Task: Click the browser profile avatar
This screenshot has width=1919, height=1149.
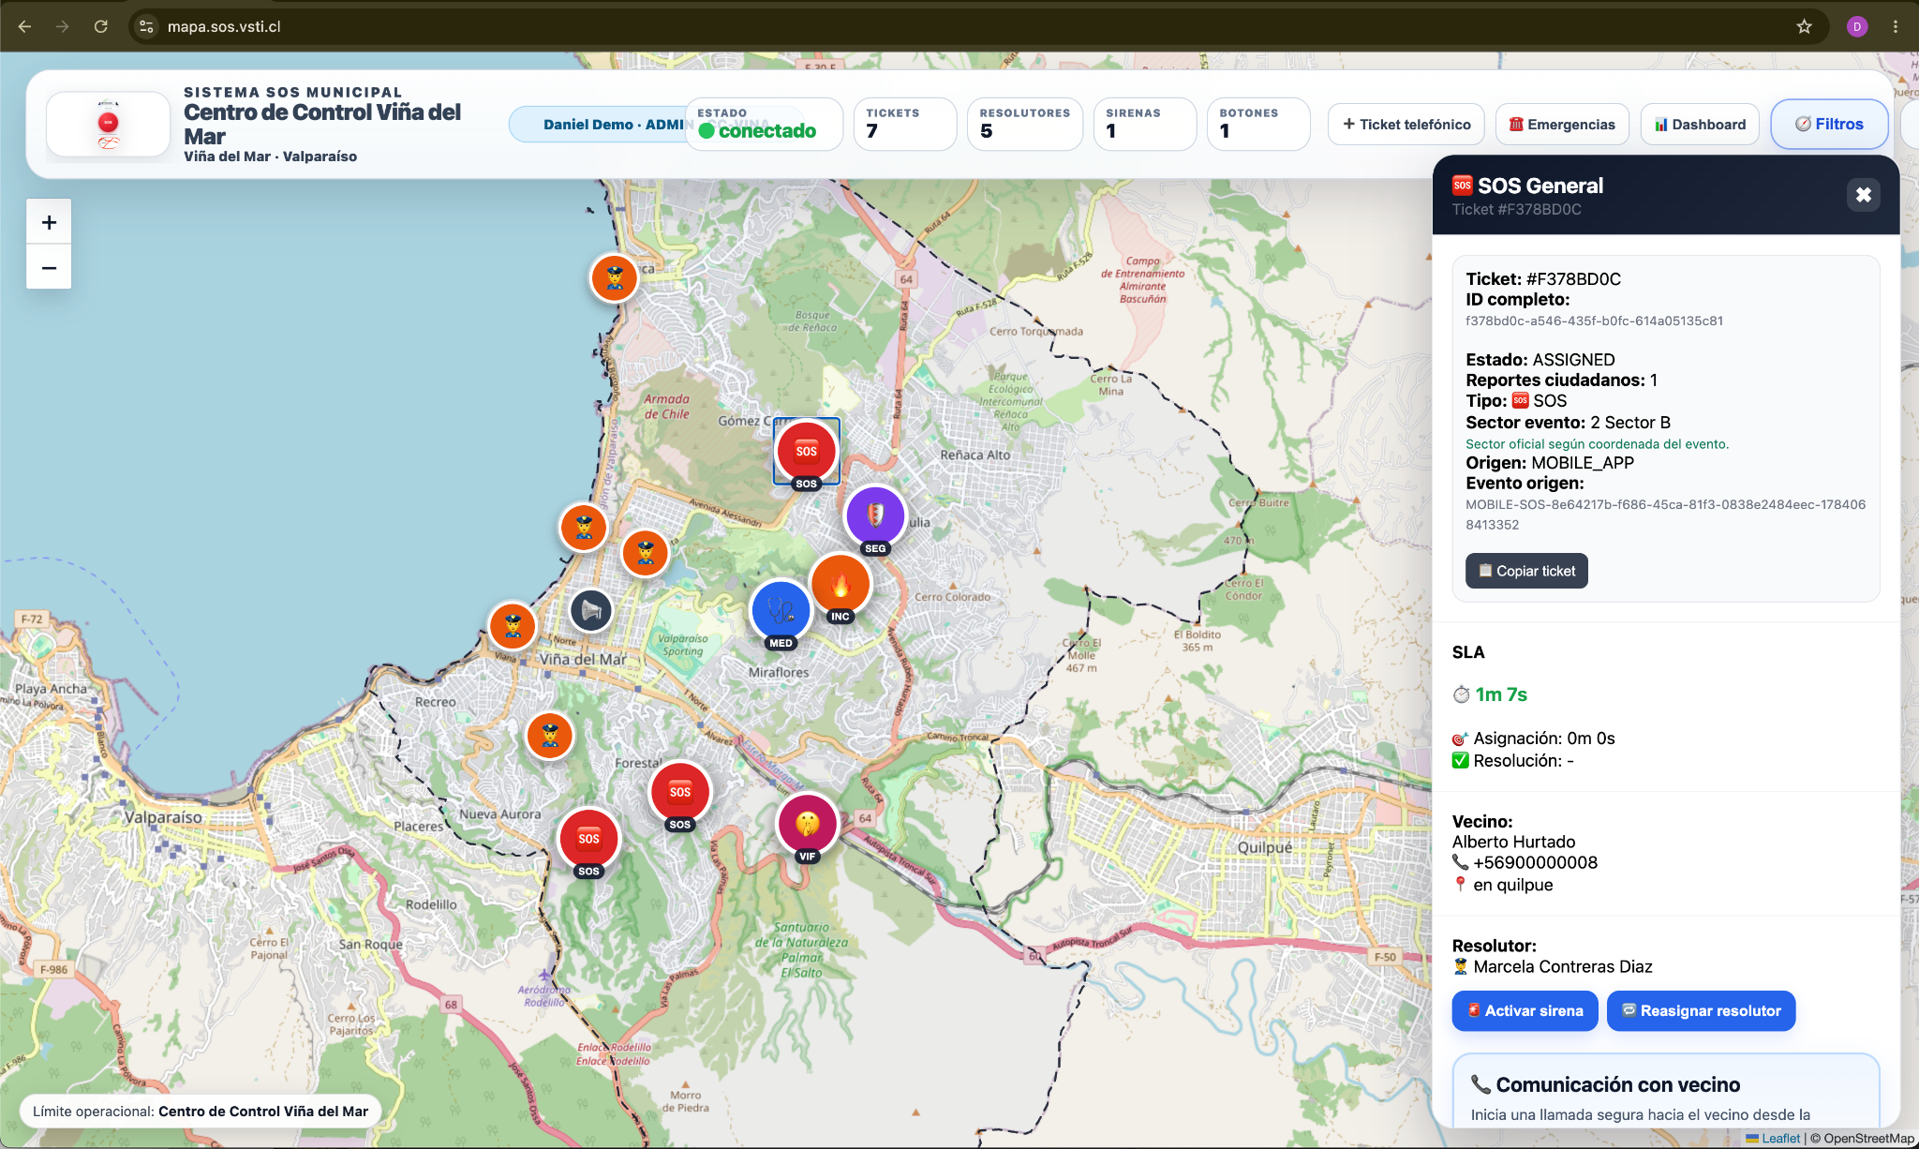Action: pos(1857,26)
